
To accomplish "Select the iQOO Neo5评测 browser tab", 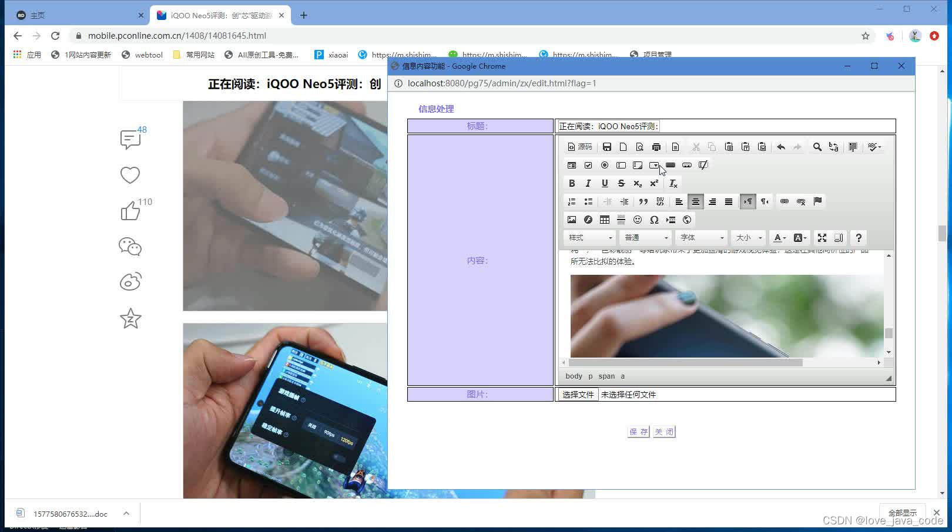I will [220, 15].
